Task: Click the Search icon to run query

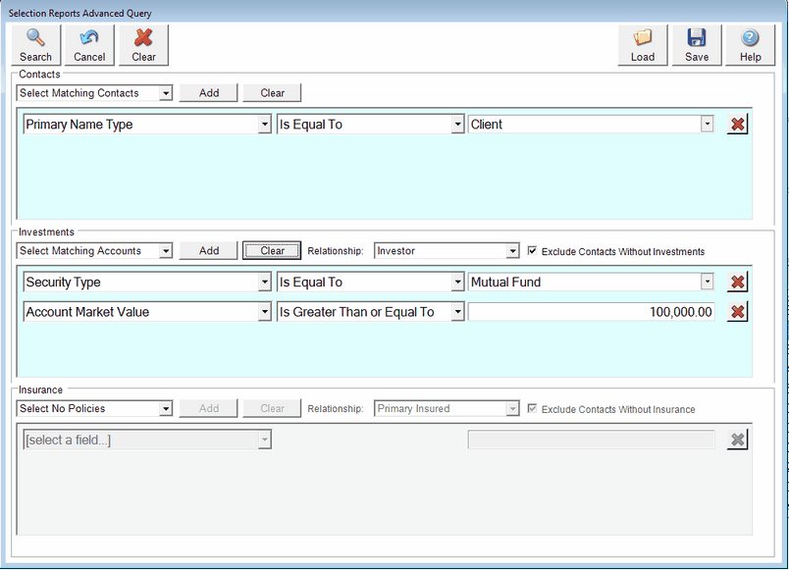Action: point(35,44)
